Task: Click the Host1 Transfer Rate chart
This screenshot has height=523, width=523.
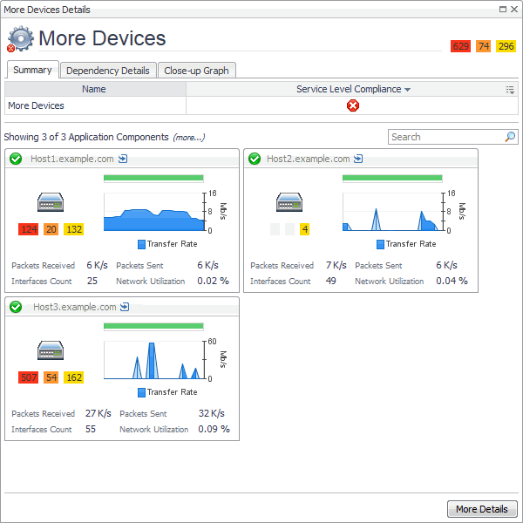Action: (x=153, y=212)
